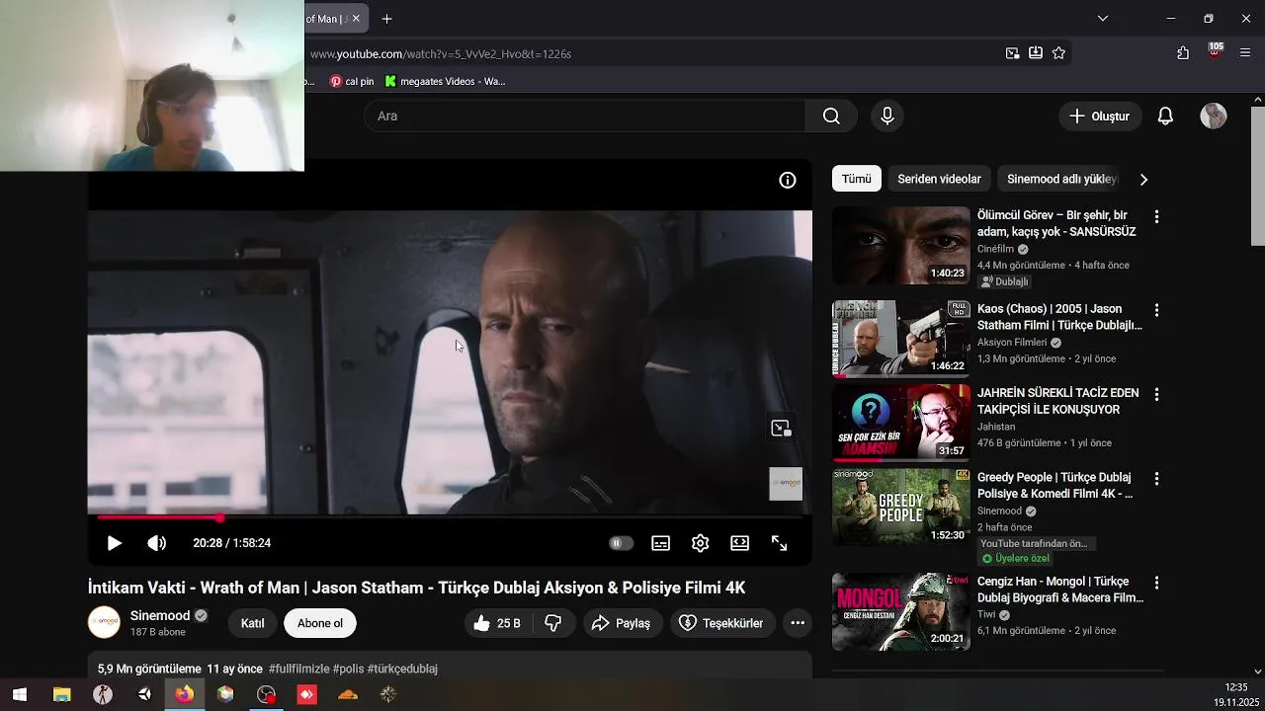Open Unity from taskbar
This screenshot has width=1265, height=711.
[144, 694]
